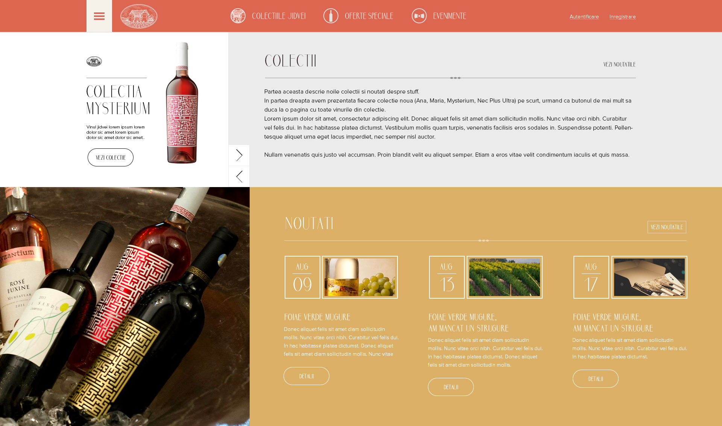Open Evenimente menu item
Image resolution: width=722 pixels, height=426 pixels.
coord(450,16)
